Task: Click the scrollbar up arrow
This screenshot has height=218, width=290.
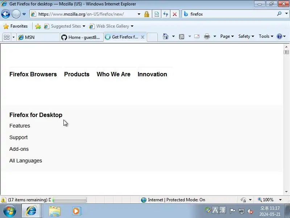Action: click(286, 47)
